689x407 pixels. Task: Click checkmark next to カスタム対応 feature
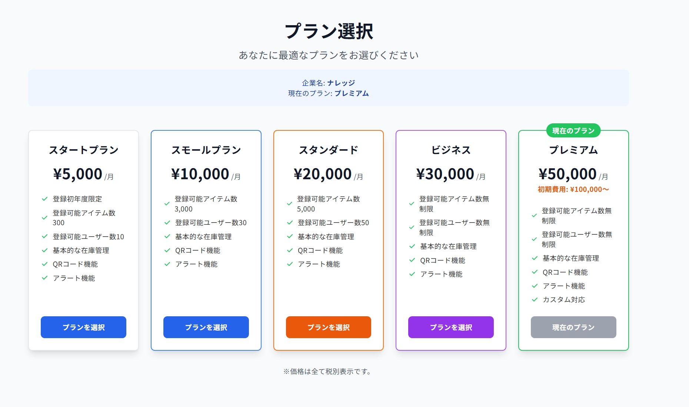click(x=535, y=300)
